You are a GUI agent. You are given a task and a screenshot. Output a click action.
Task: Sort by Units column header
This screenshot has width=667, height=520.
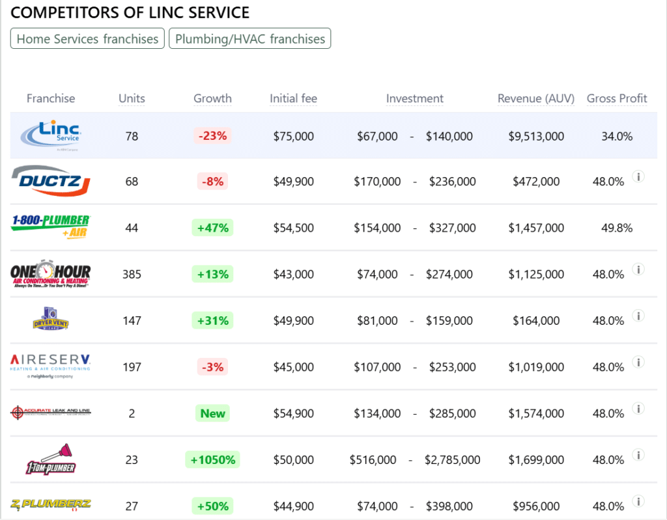(132, 98)
